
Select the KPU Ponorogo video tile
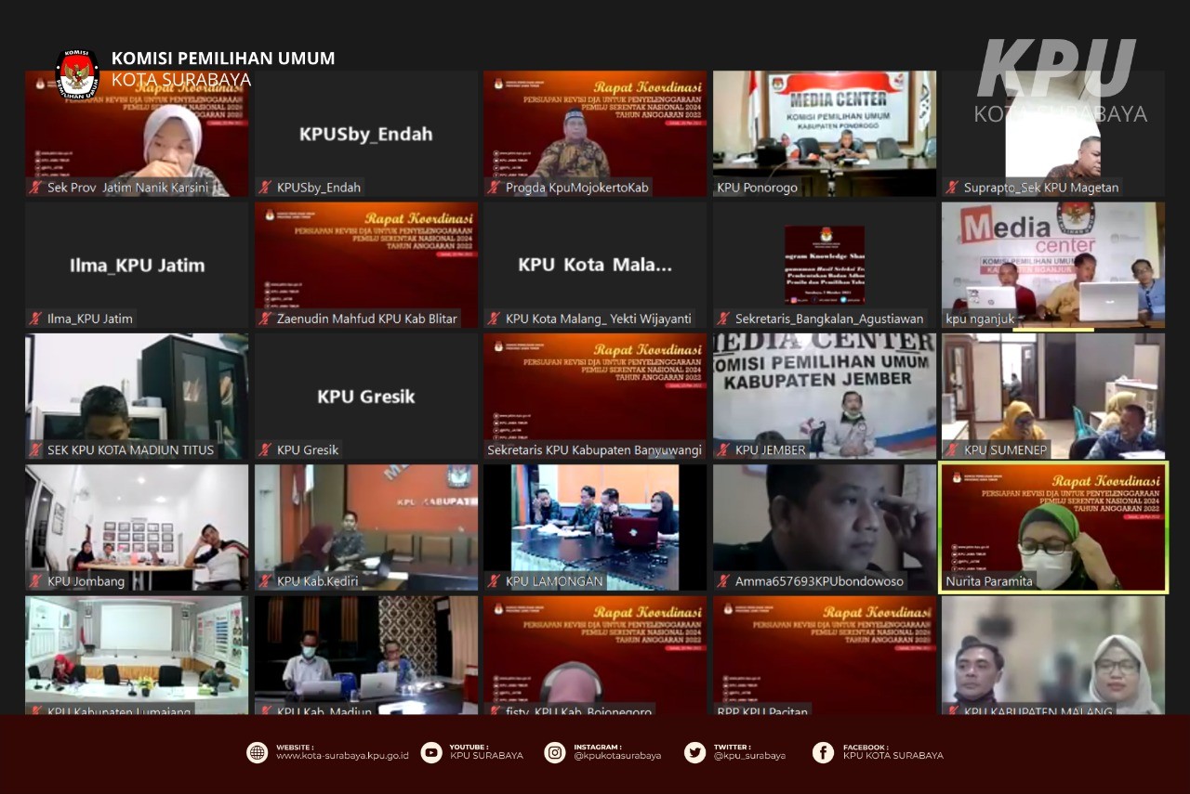(x=825, y=132)
